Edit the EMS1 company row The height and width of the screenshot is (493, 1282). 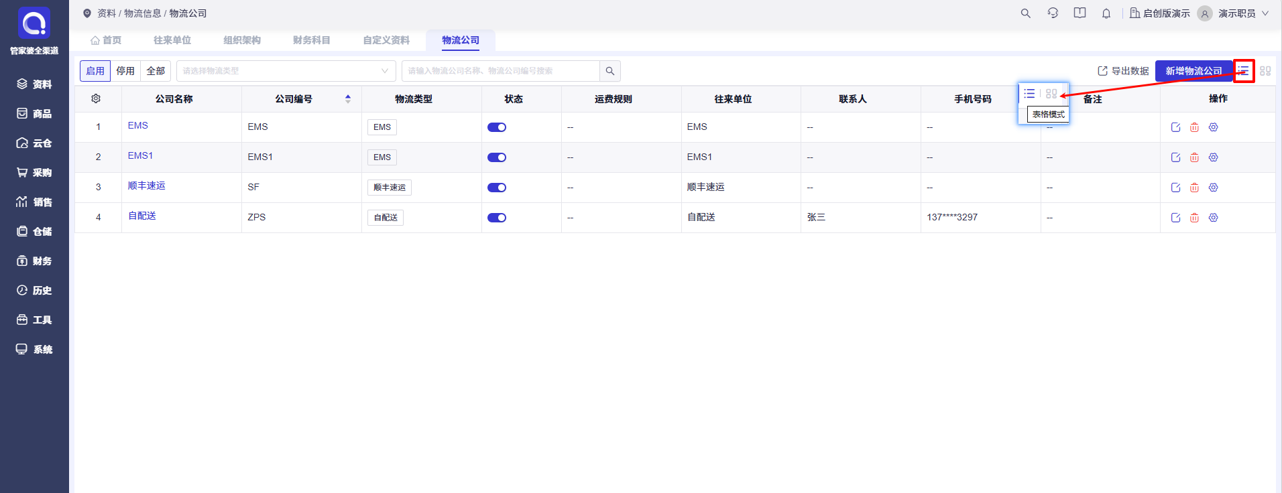tap(1175, 157)
